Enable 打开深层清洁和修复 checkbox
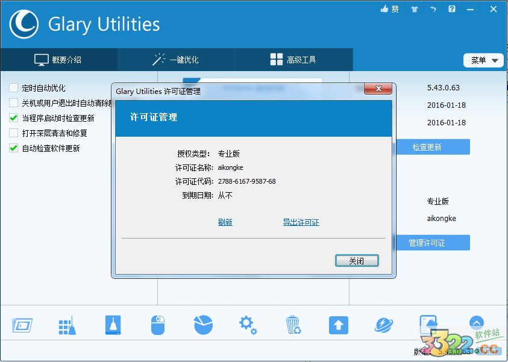 pyautogui.click(x=14, y=133)
